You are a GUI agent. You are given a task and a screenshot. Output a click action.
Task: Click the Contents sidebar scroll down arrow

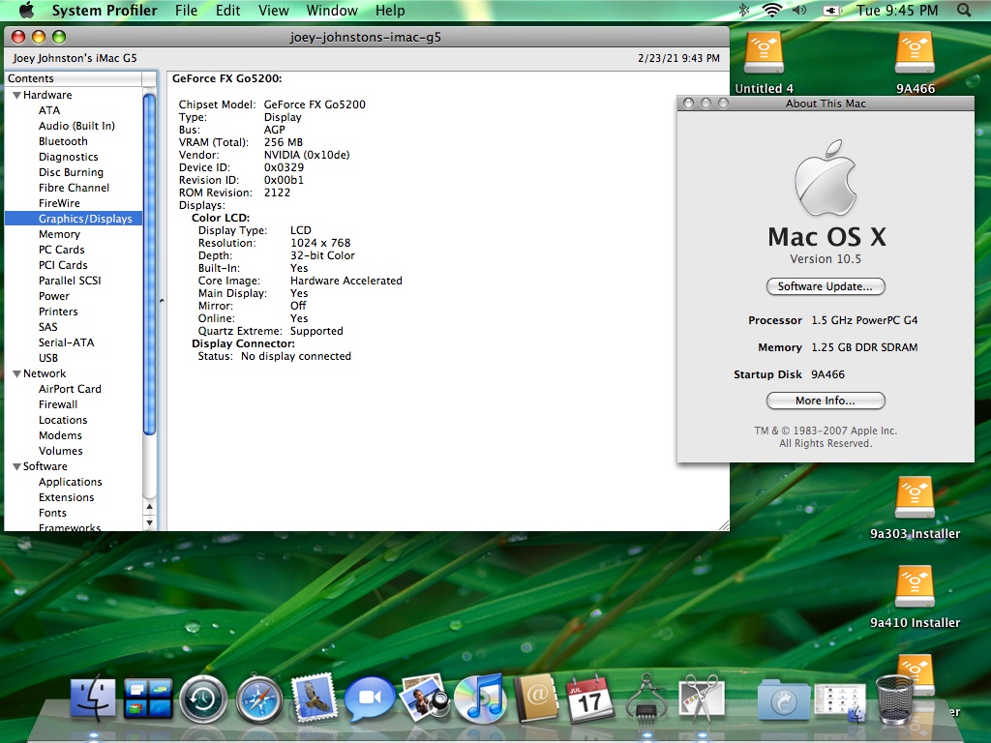[x=149, y=522]
